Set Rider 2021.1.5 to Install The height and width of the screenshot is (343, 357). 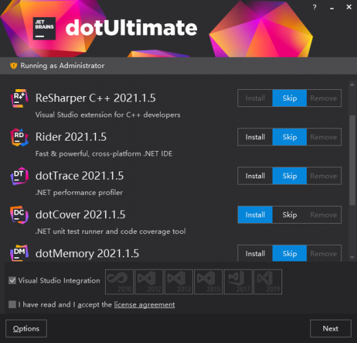[255, 137]
